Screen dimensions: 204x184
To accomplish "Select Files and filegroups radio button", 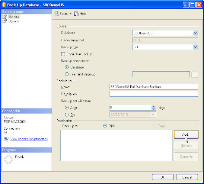I will point(67,74).
